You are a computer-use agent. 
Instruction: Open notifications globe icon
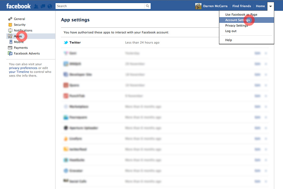pos(49,6)
